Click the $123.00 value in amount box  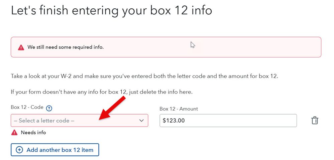tap(174, 121)
